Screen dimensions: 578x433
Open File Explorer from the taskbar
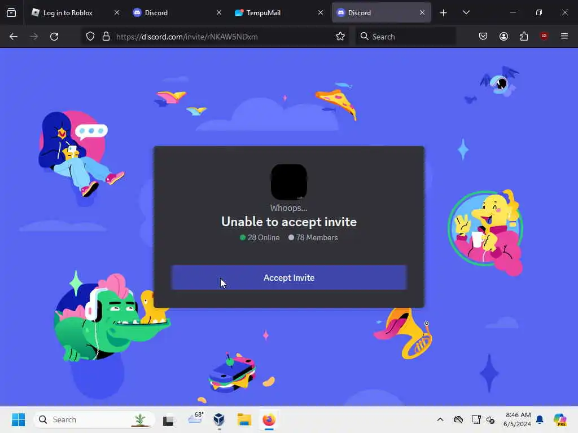click(244, 419)
